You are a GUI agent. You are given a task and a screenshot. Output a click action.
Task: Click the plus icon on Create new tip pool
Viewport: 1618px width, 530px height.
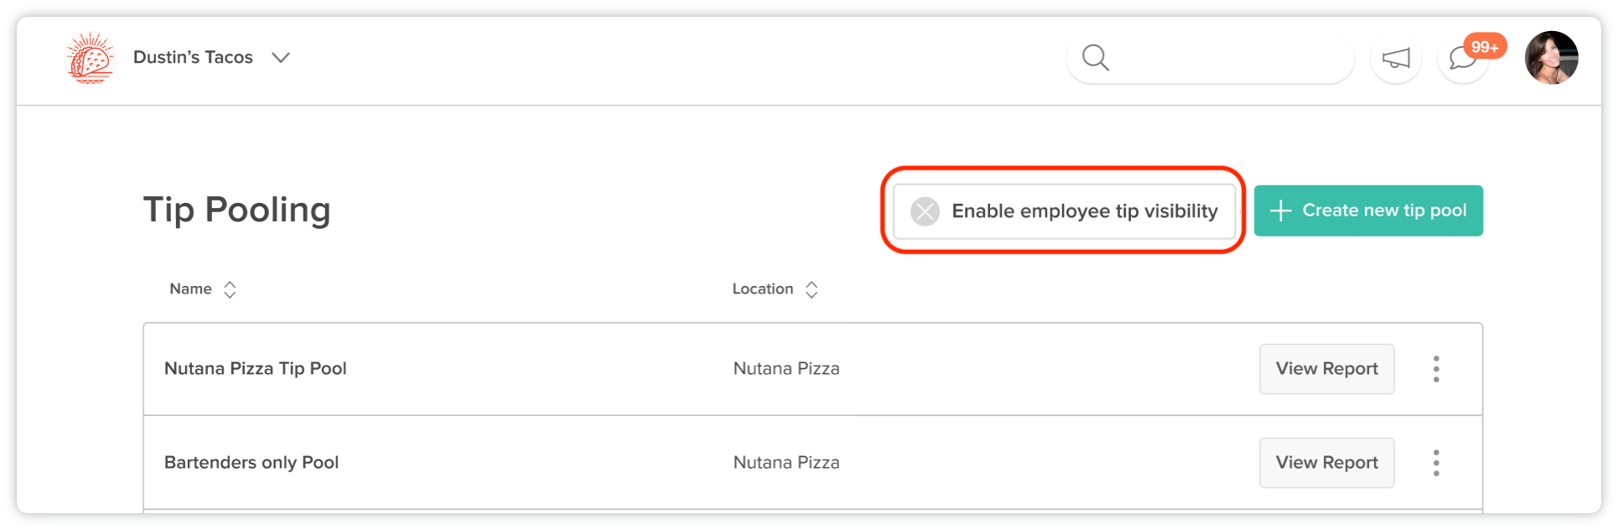pyautogui.click(x=1280, y=210)
